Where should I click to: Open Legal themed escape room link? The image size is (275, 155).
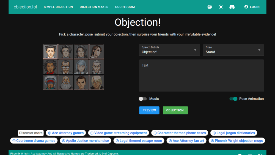tap(139, 141)
